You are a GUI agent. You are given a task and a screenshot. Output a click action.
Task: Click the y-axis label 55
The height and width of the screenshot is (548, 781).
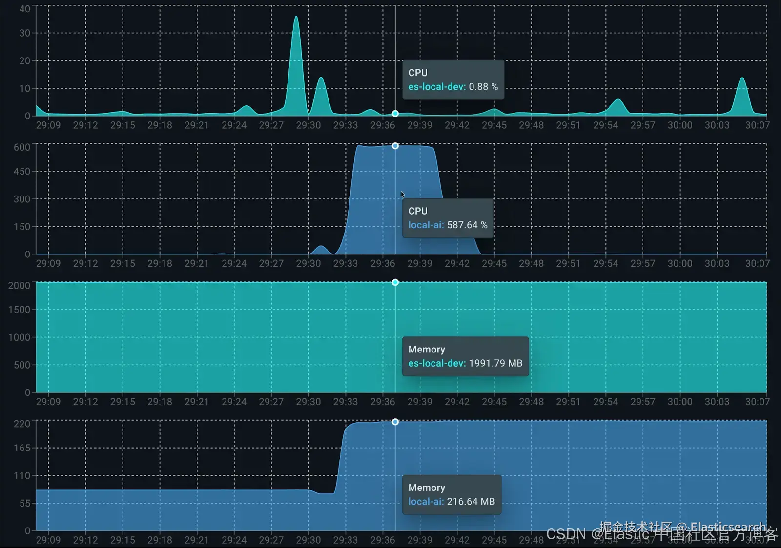click(25, 503)
